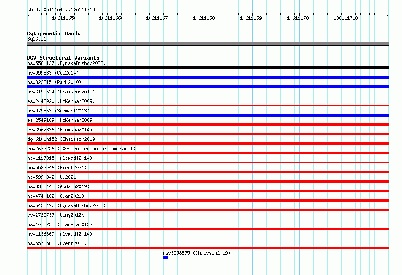
Task: Click esv2549189 (McKernan2009) label
Action: (61, 120)
